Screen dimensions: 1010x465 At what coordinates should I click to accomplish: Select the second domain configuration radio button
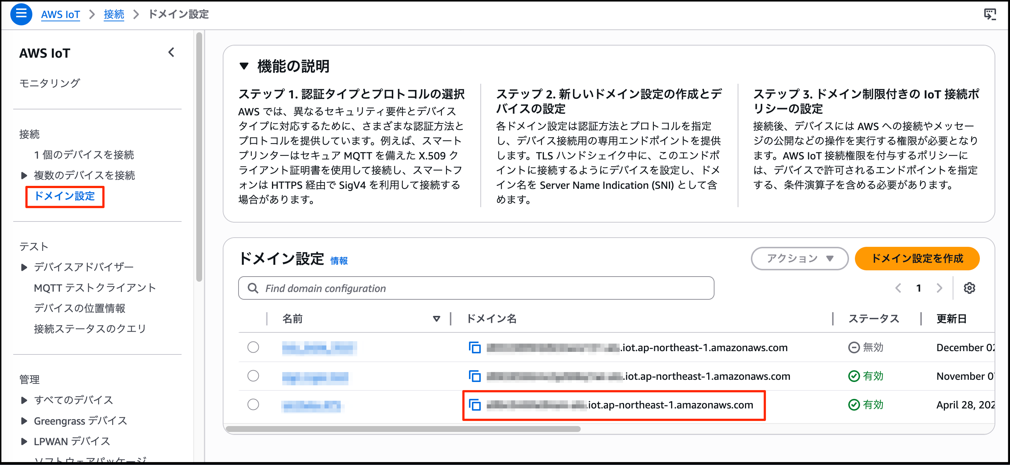(x=253, y=376)
